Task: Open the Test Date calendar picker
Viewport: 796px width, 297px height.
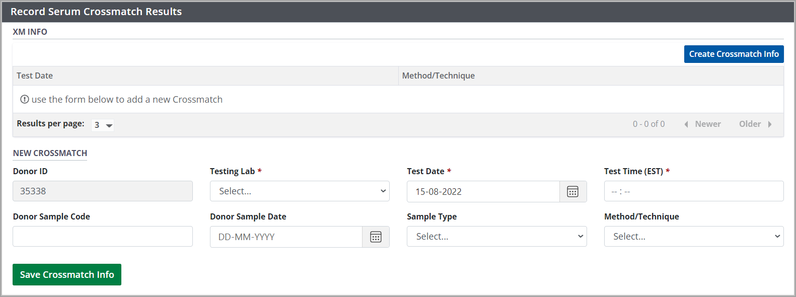Action: (572, 192)
